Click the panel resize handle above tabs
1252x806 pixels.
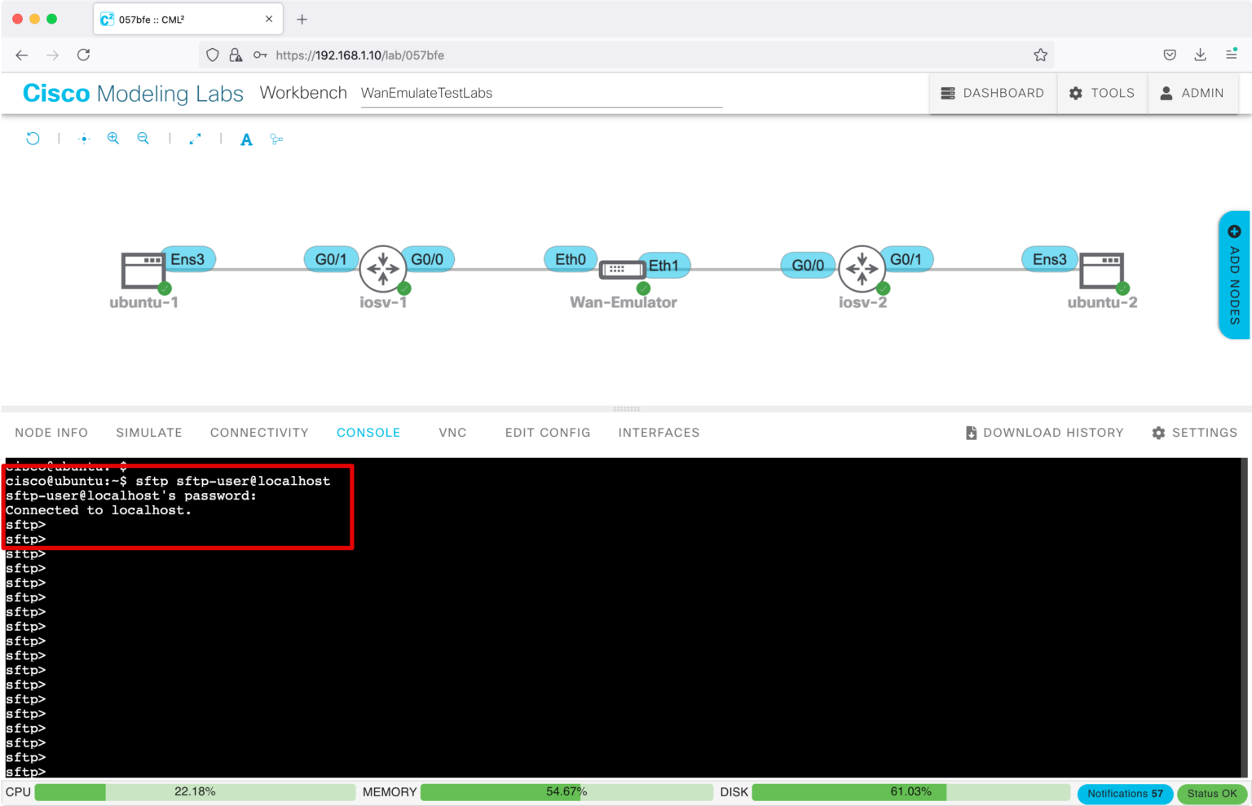click(x=626, y=409)
